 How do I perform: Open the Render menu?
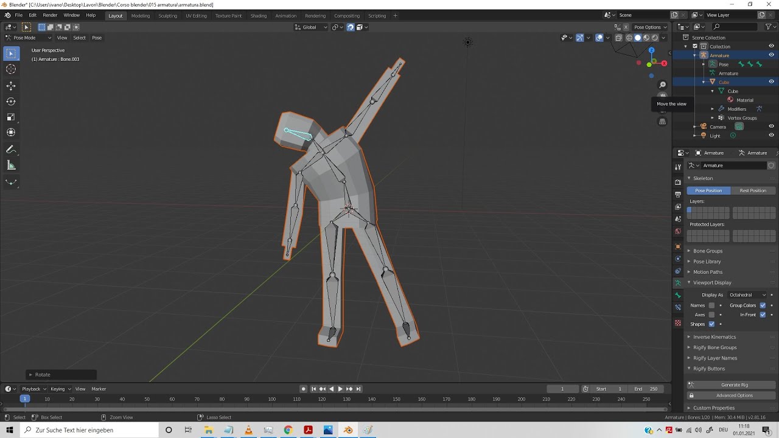[x=50, y=15]
